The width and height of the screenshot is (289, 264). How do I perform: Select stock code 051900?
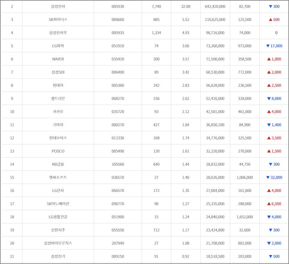[118, 217]
